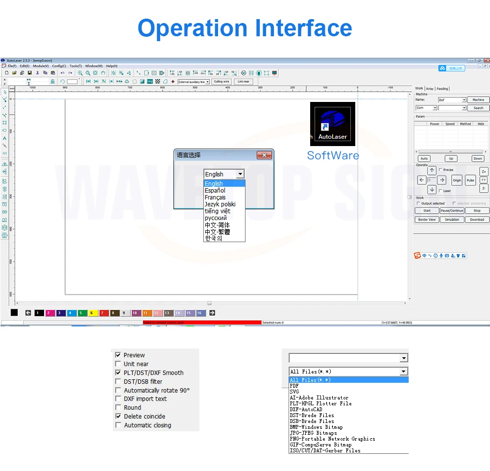Screen dimensions: 490x471
Task: Click the Redo arrow icon
Action: click(x=70, y=73)
